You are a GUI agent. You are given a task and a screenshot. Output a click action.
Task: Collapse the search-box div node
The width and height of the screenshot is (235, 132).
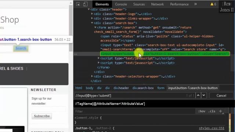[92, 23]
